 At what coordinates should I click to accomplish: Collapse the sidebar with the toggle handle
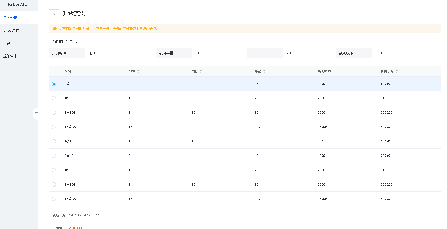tap(36, 114)
